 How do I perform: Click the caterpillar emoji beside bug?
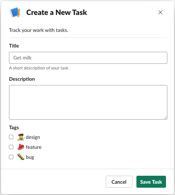coord(21,157)
